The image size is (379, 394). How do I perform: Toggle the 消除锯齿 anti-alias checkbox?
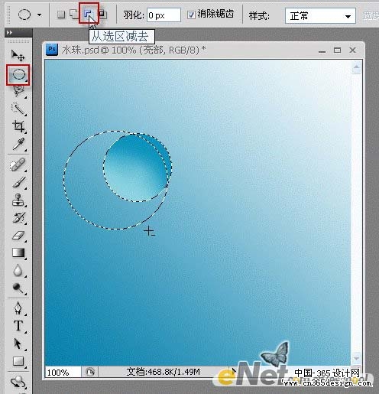[191, 15]
